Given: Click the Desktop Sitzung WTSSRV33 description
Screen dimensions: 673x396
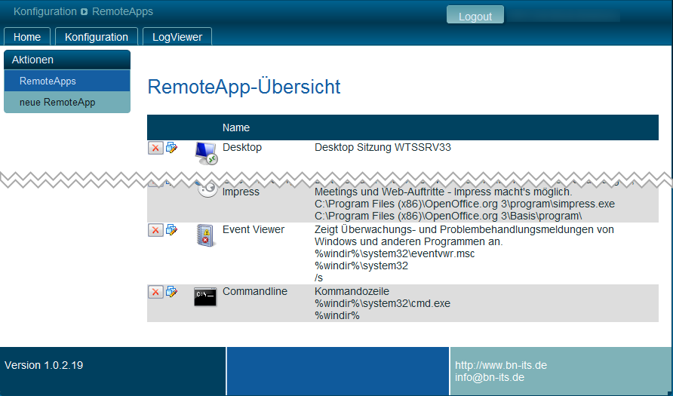Looking at the screenshot, I should click(383, 148).
